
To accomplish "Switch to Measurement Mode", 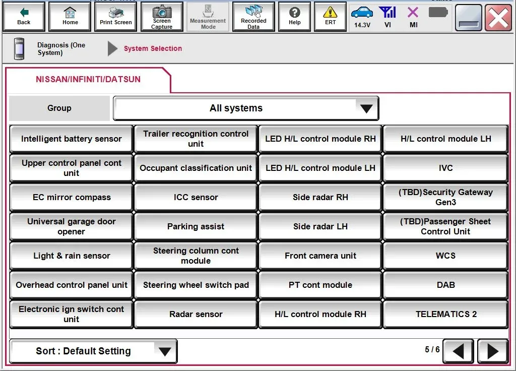I will click(208, 17).
